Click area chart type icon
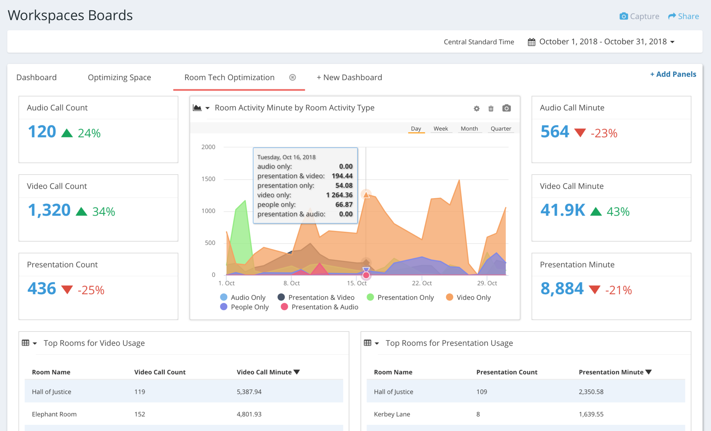 (x=197, y=108)
